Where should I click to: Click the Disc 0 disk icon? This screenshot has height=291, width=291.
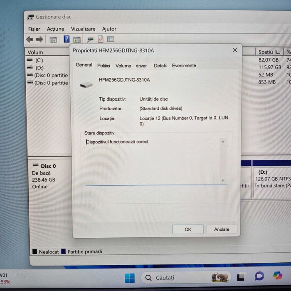pyautogui.click(x=35, y=165)
